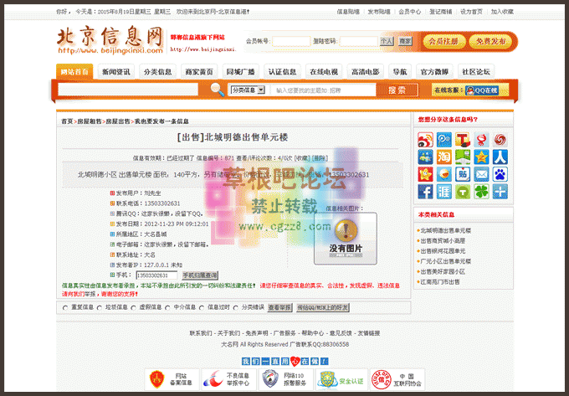The width and height of the screenshot is (569, 396).
Task: Share via MSN butterfly icon
Action: (x=425, y=157)
